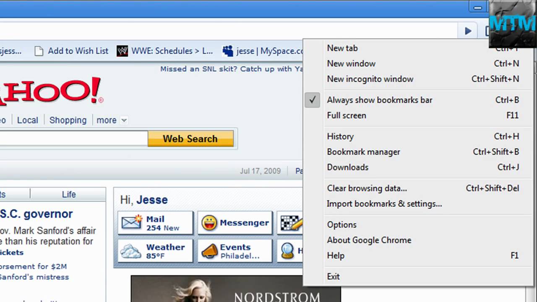Open the Life tab
The image size is (537, 302).
[69, 194]
